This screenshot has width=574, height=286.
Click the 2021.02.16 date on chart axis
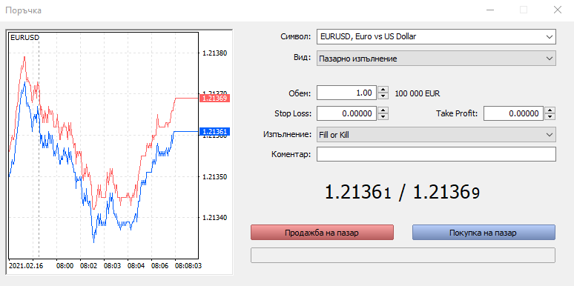point(26,265)
